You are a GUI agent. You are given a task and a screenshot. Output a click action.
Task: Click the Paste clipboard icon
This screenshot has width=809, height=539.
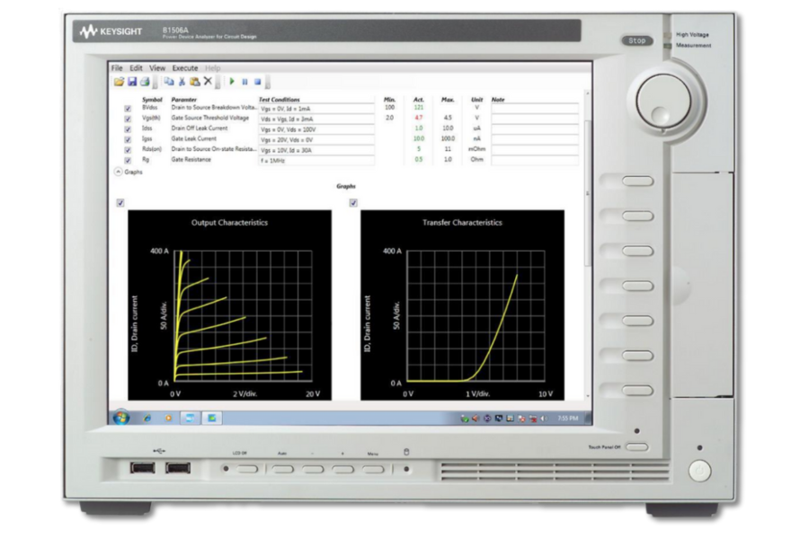click(x=194, y=82)
